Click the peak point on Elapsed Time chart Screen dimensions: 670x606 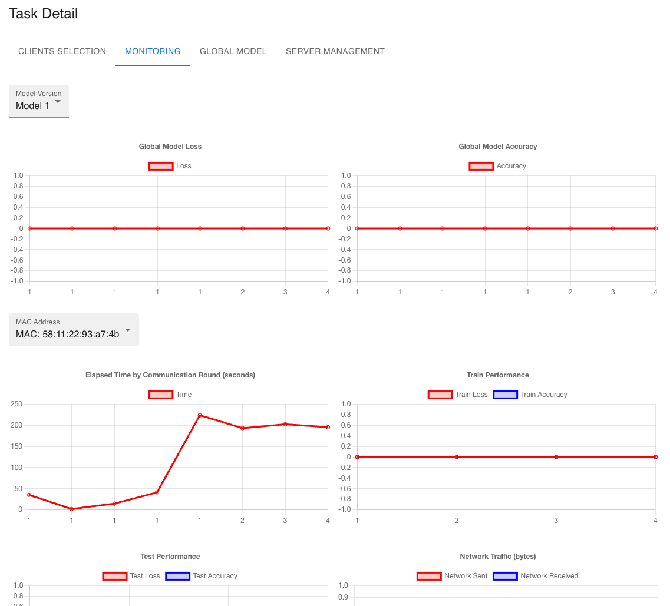coord(200,415)
